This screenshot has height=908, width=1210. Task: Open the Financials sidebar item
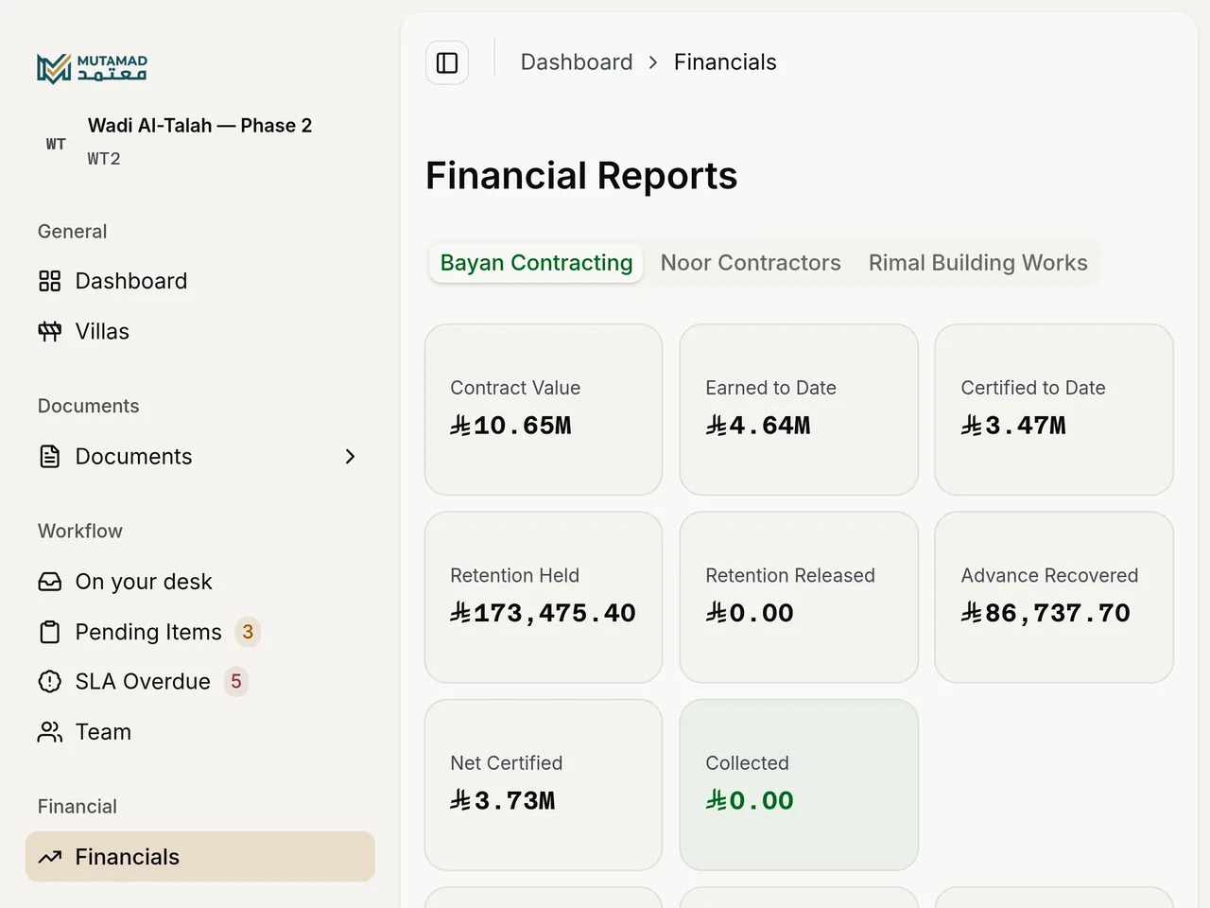(x=200, y=857)
